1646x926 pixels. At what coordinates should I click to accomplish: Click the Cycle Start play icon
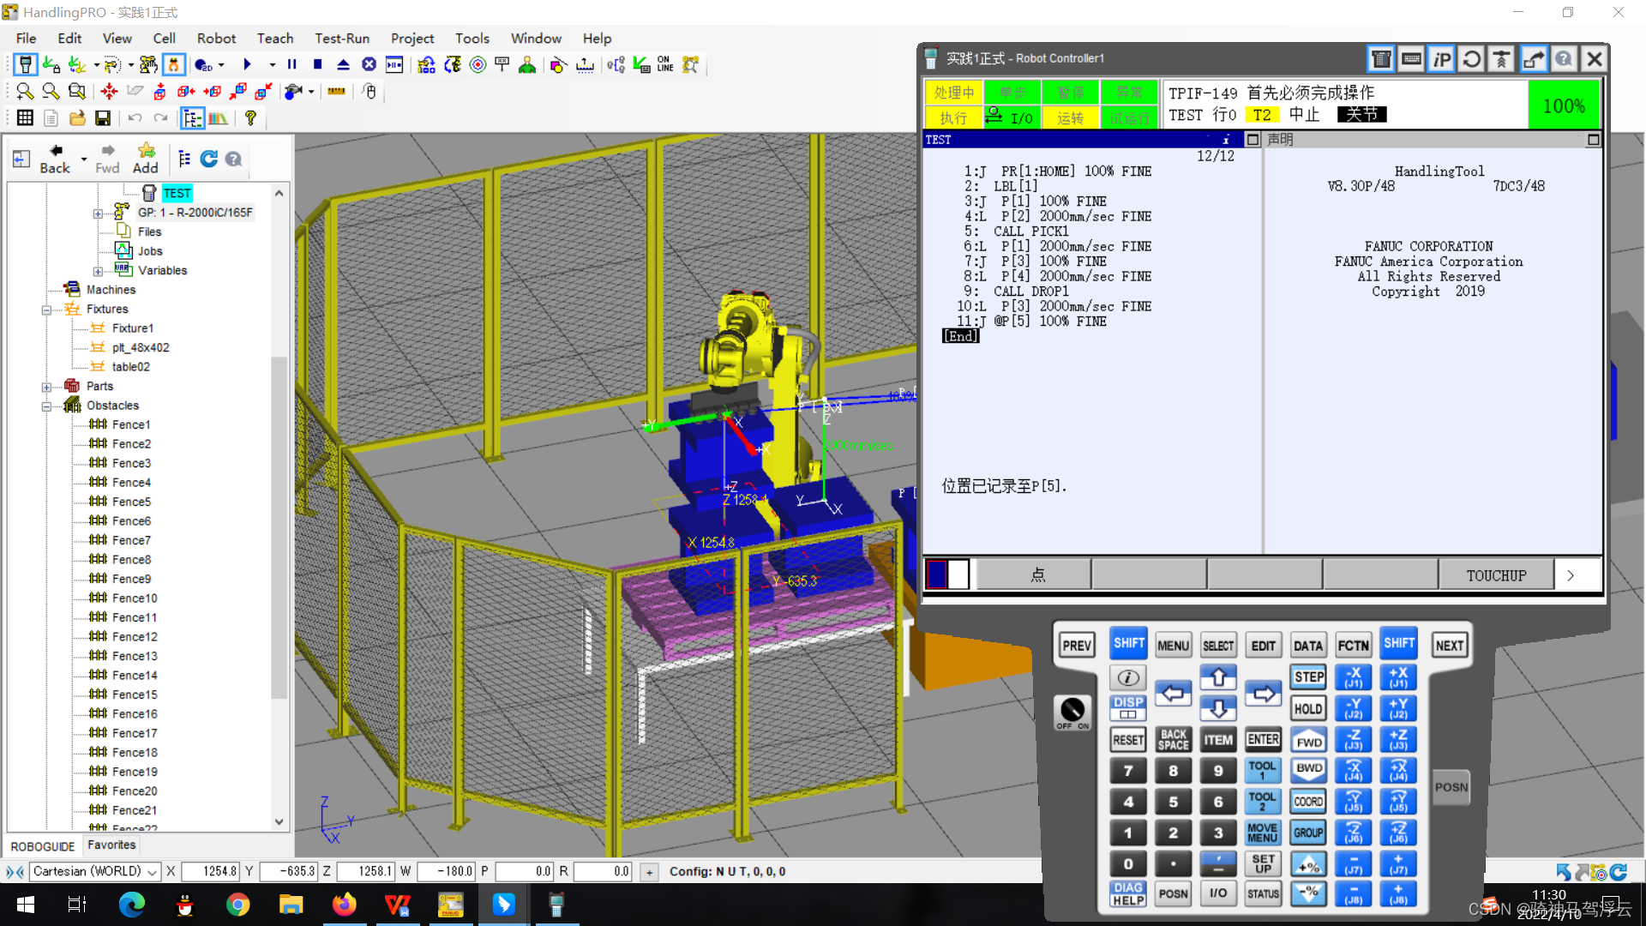[x=247, y=64]
